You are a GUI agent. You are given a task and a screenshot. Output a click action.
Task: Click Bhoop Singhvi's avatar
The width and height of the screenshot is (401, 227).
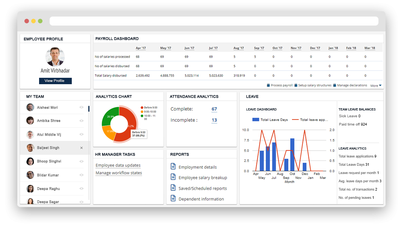[x=30, y=161]
